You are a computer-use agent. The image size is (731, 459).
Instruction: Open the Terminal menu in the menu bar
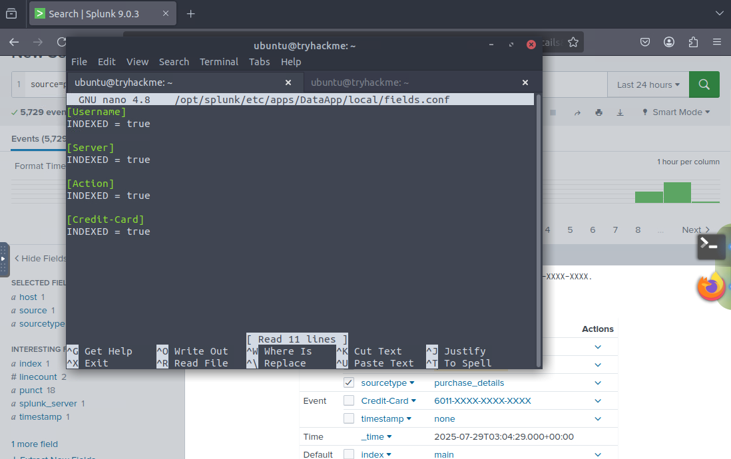(218, 61)
